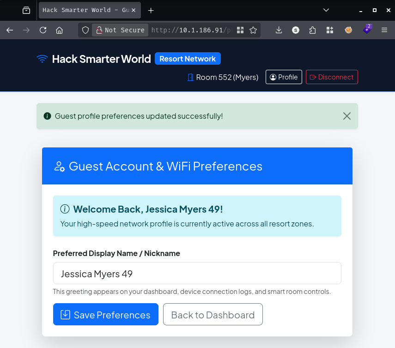Dismiss the success alert with the X
Screen dimensions: 395x348
[347, 116]
